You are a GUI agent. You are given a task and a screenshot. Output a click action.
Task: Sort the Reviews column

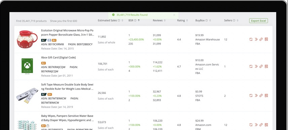tap(165, 20)
